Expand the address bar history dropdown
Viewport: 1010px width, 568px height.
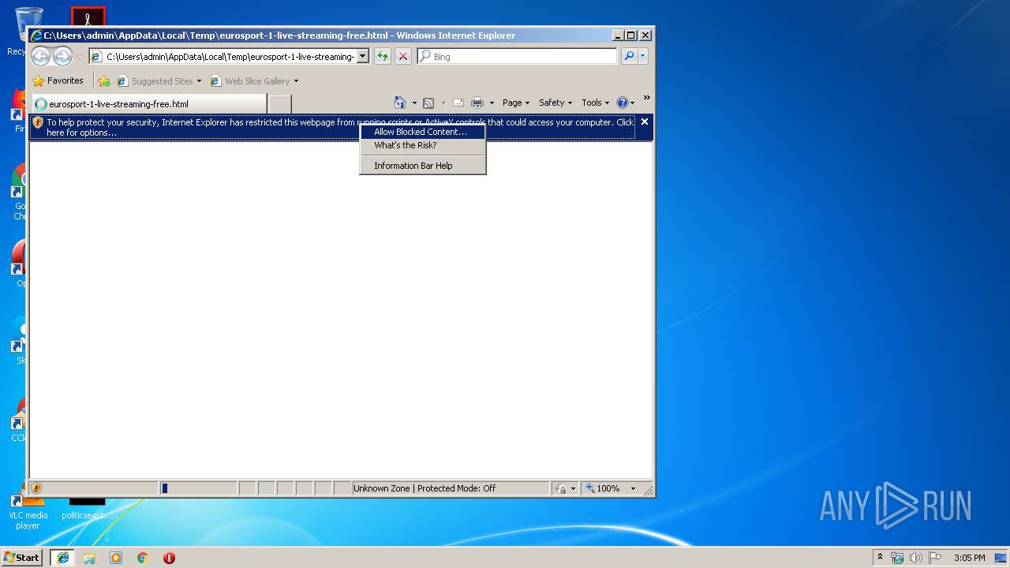pos(363,56)
